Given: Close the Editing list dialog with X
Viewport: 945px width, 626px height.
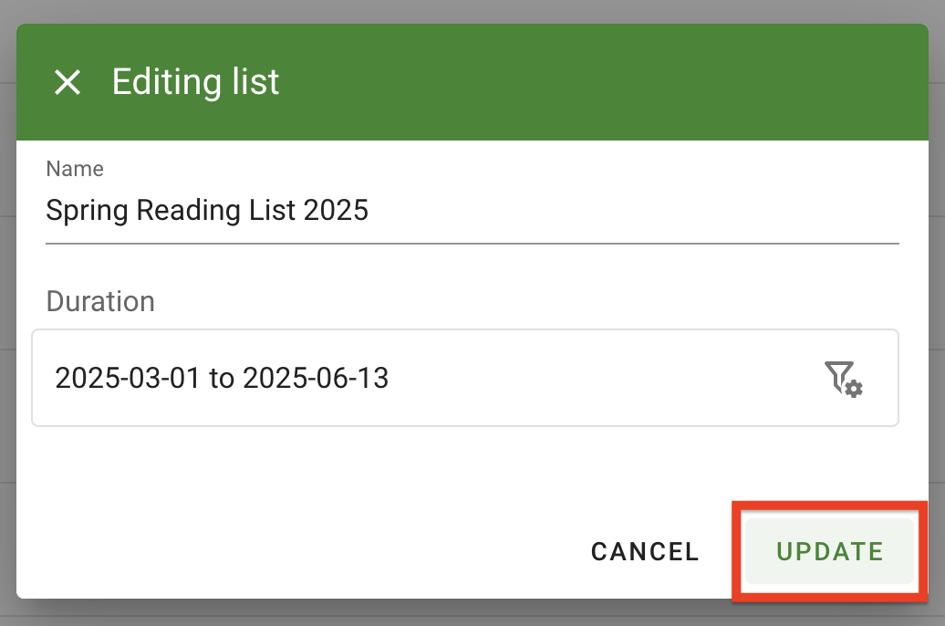Looking at the screenshot, I should tap(67, 82).
